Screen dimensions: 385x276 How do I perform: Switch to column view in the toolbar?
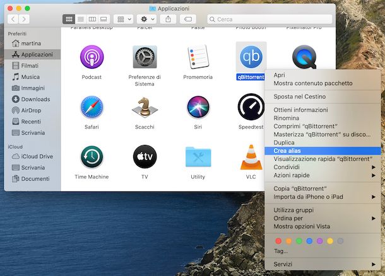click(92, 19)
